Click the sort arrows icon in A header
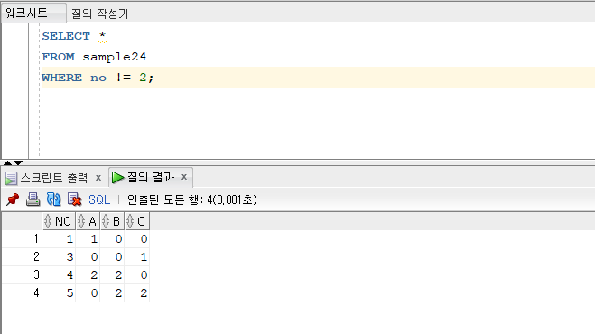This screenshot has width=595, height=334. 81,221
